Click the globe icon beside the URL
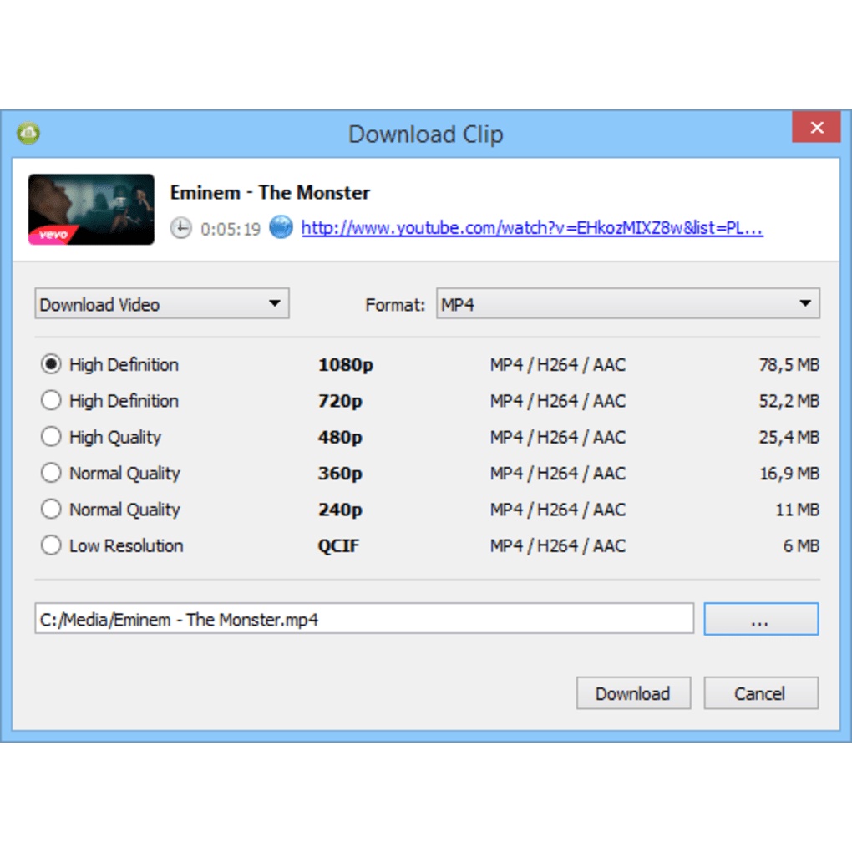This screenshot has width=852, height=852. click(281, 227)
